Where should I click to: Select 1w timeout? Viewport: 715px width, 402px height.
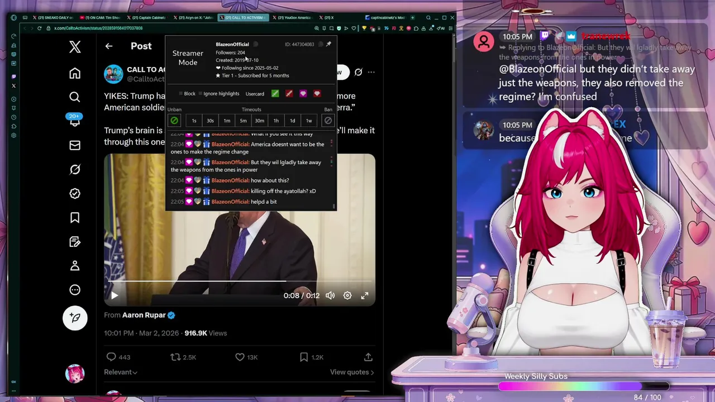pyautogui.click(x=308, y=121)
